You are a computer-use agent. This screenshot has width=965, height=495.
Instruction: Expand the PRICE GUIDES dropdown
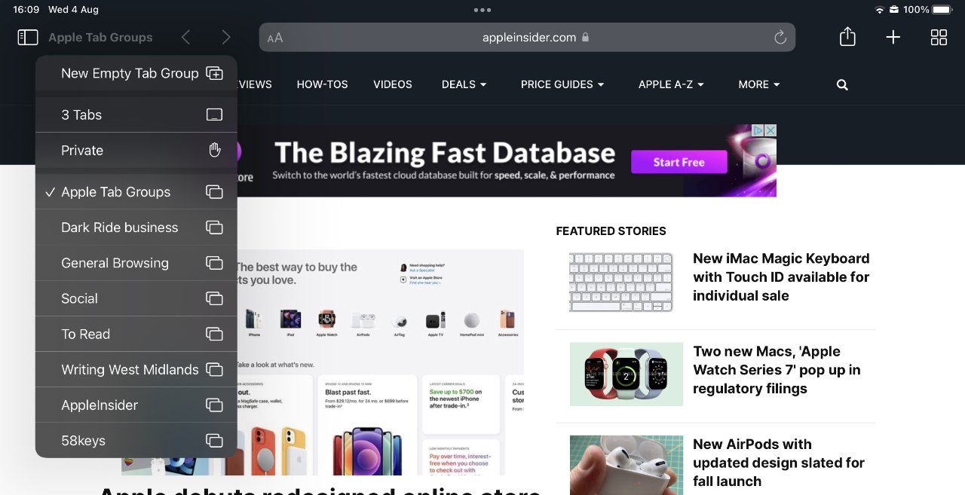[562, 84]
